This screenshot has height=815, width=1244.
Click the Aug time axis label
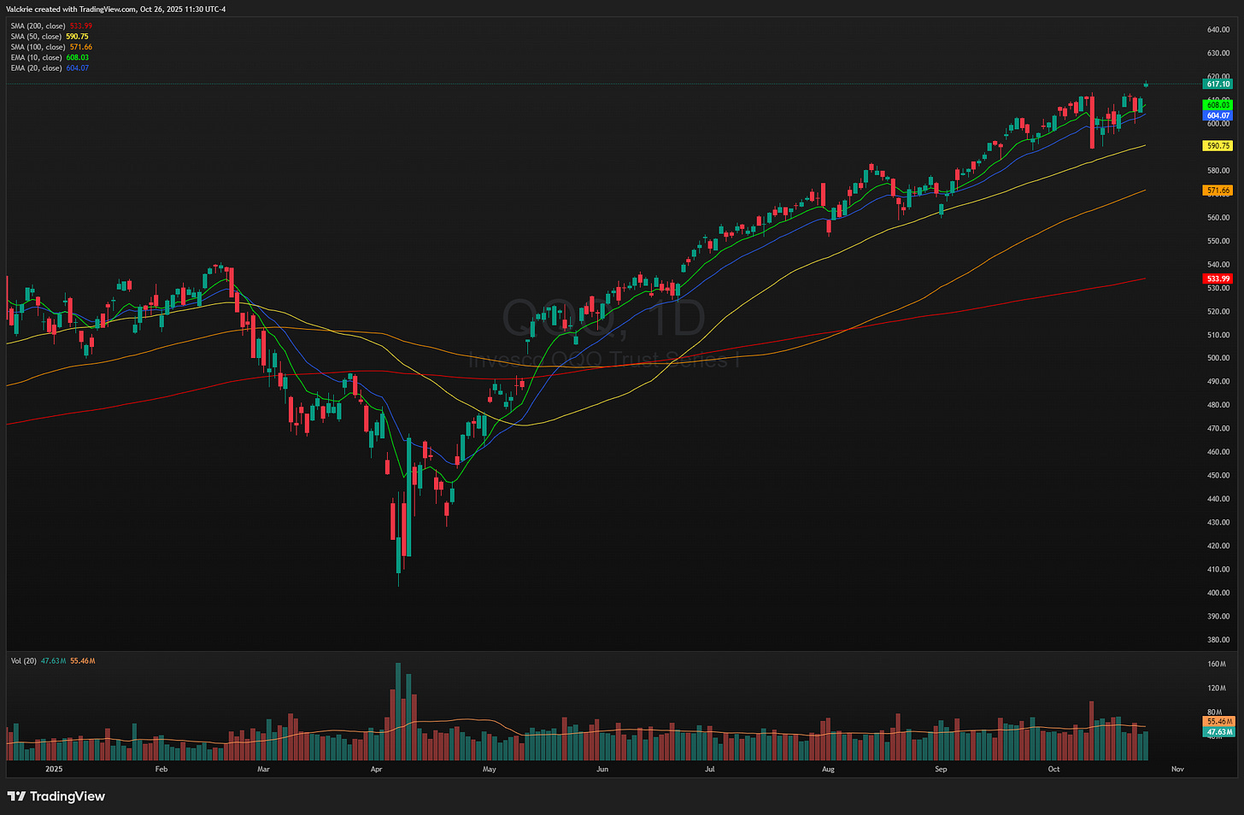828,769
